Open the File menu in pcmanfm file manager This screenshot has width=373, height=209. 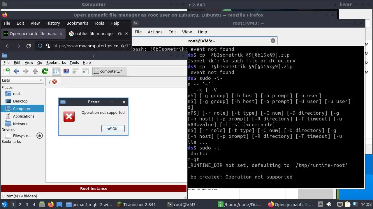click(x=6, y=62)
